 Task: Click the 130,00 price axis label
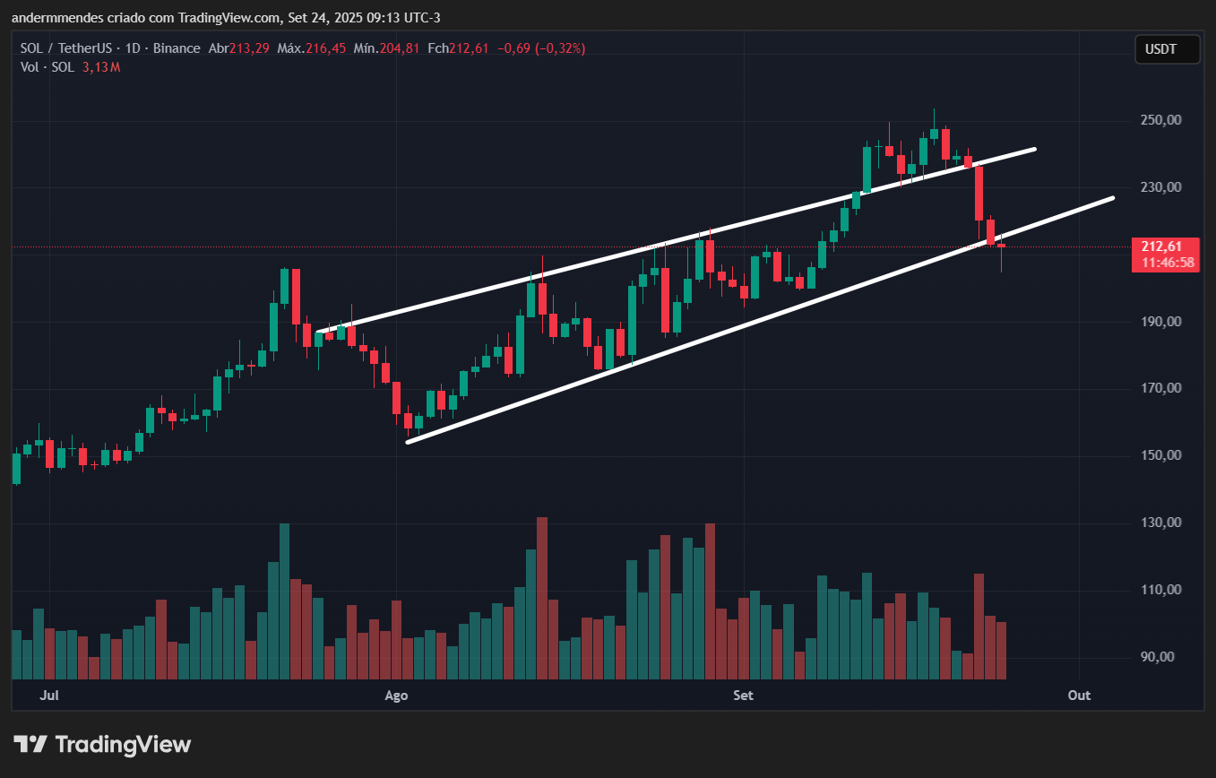(x=1161, y=523)
